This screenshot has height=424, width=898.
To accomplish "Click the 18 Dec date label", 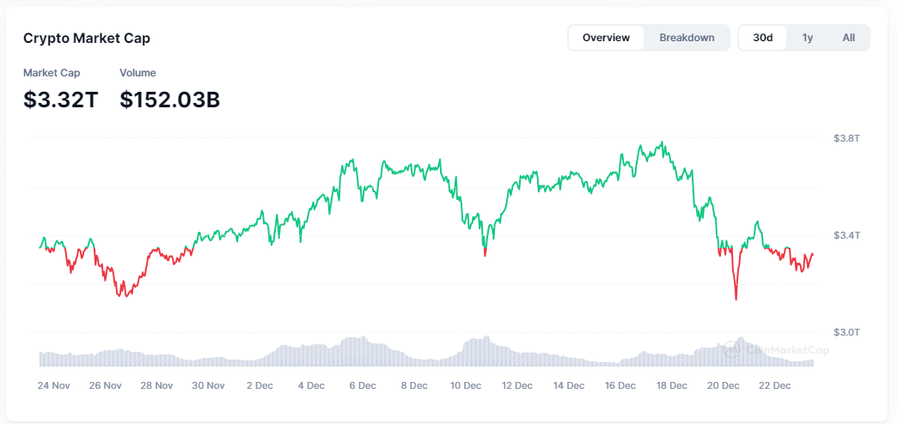I will pyautogui.click(x=672, y=386).
